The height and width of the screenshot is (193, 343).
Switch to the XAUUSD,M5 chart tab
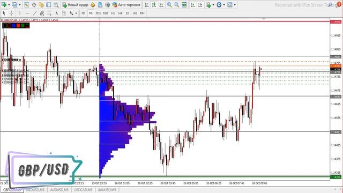click(x=107, y=190)
